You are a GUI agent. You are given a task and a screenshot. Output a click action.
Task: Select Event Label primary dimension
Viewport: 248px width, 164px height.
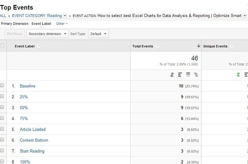(x=41, y=24)
